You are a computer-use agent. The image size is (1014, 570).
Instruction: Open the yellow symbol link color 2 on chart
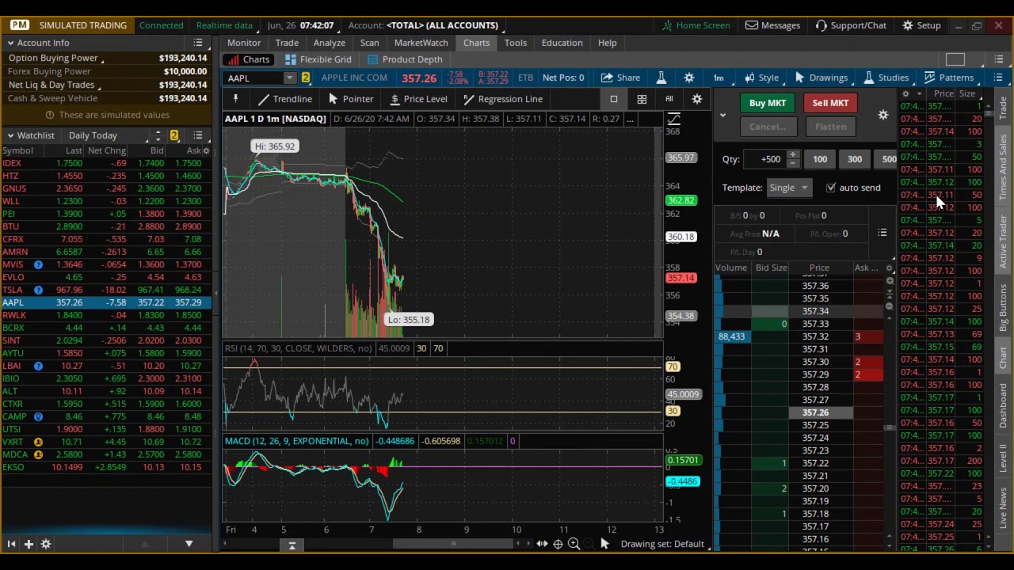click(305, 78)
